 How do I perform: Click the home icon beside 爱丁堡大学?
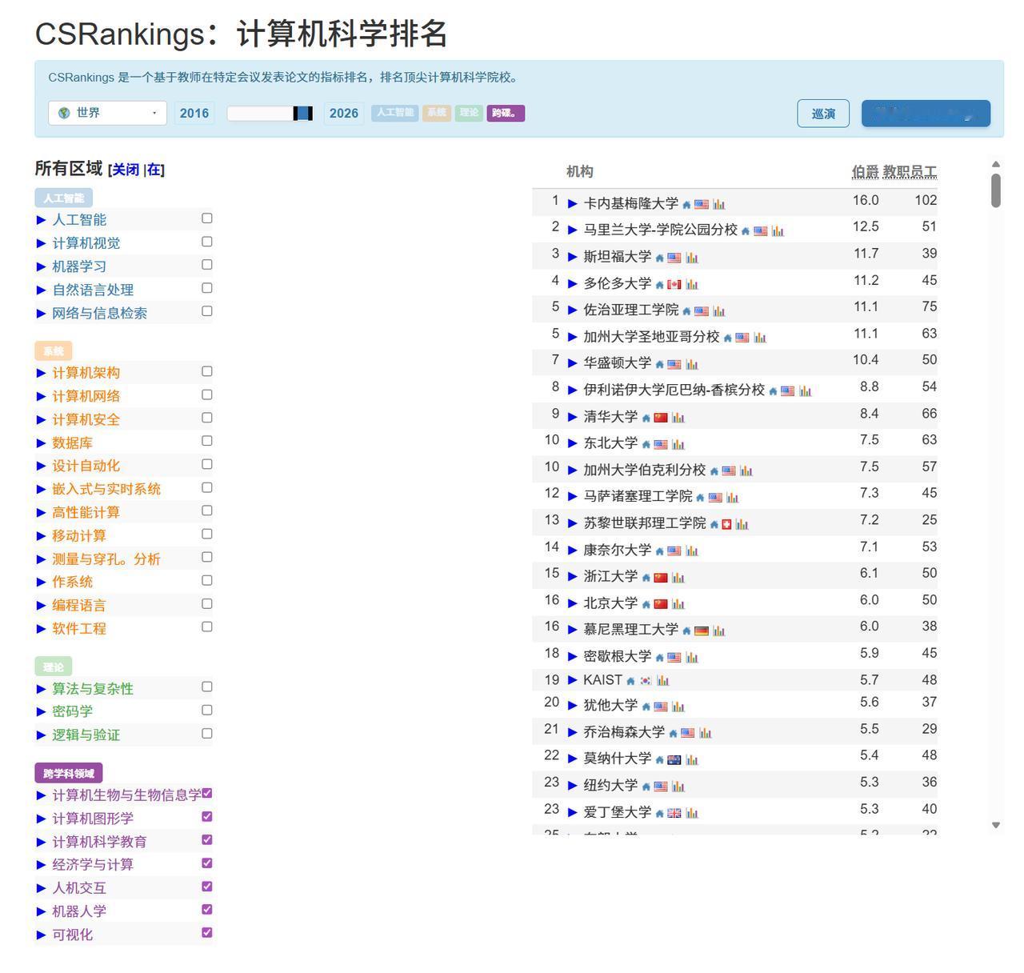[659, 814]
